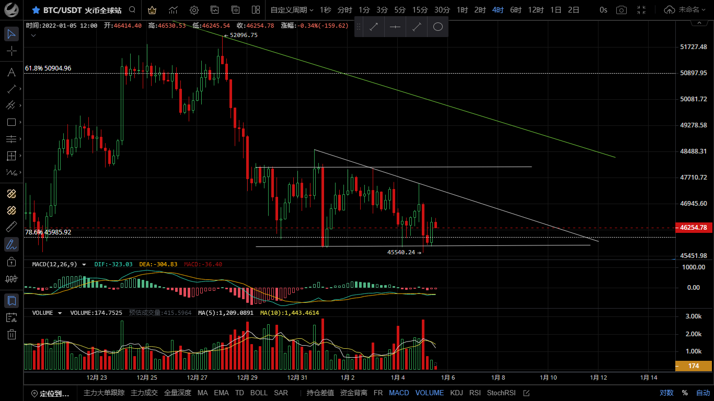Expand the 自定义周期 custom period dropdown
The height and width of the screenshot is (401, 714).
(292, 10)
